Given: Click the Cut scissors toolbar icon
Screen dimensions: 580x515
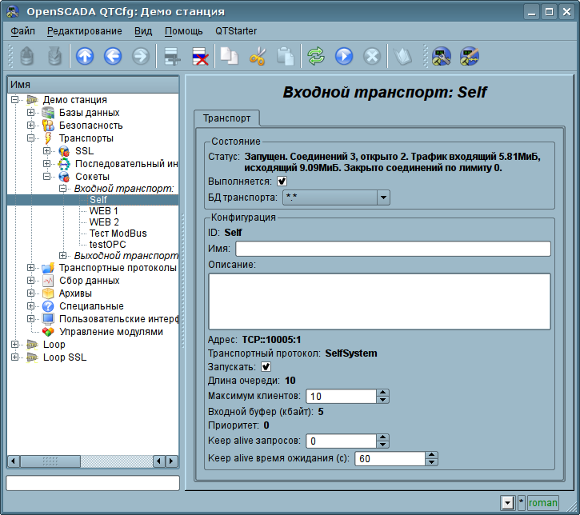Looking at the screenshot, I should click(258, 57).
